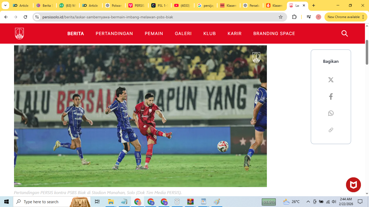Screen dimensions: 369x207
Task: Open the Chrome extensions puzzle icon
Action: click(294, 17)
